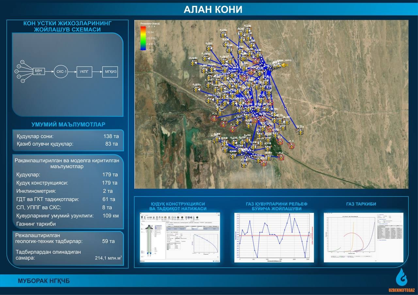Click the Инклинометрия 2 та entry

tap(68, 191)
